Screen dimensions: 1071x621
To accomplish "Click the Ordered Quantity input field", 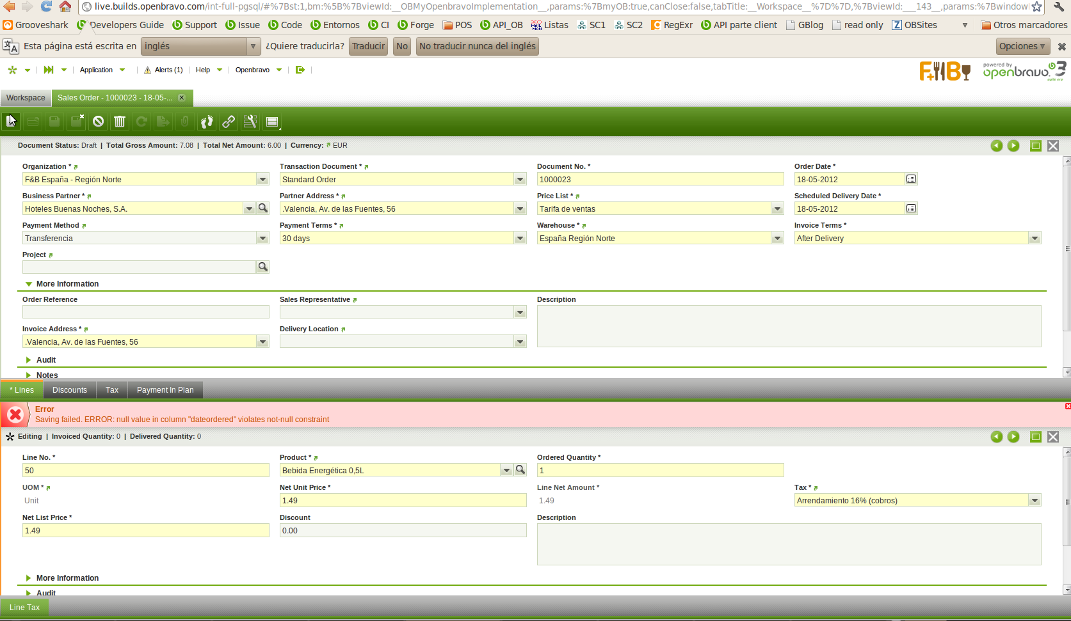I will 659,471.
